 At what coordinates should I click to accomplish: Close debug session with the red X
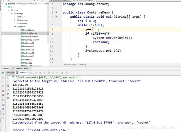pos(3,118)
